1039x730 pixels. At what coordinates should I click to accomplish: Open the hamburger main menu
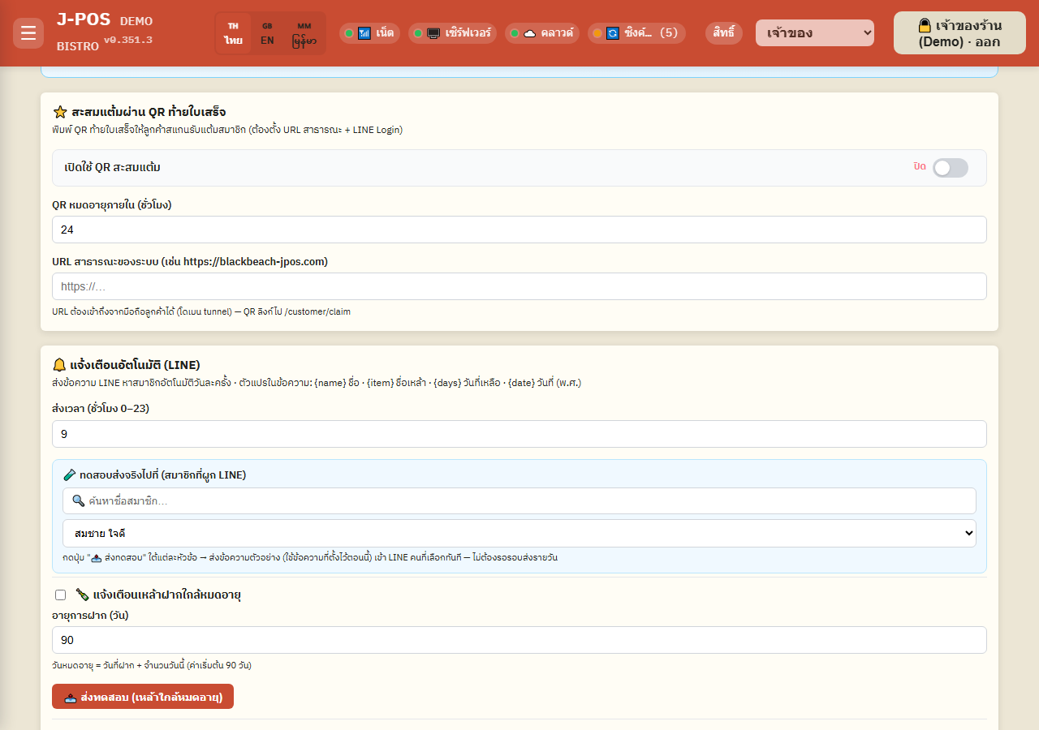click(28, 33)
